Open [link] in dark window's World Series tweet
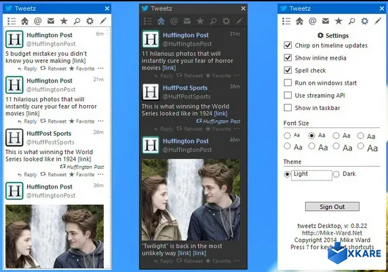The width and height of the screenshot is (388, 272). 220,113
